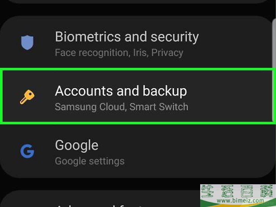Click the www.bimeiz.com watermark URL

[240, 201]
